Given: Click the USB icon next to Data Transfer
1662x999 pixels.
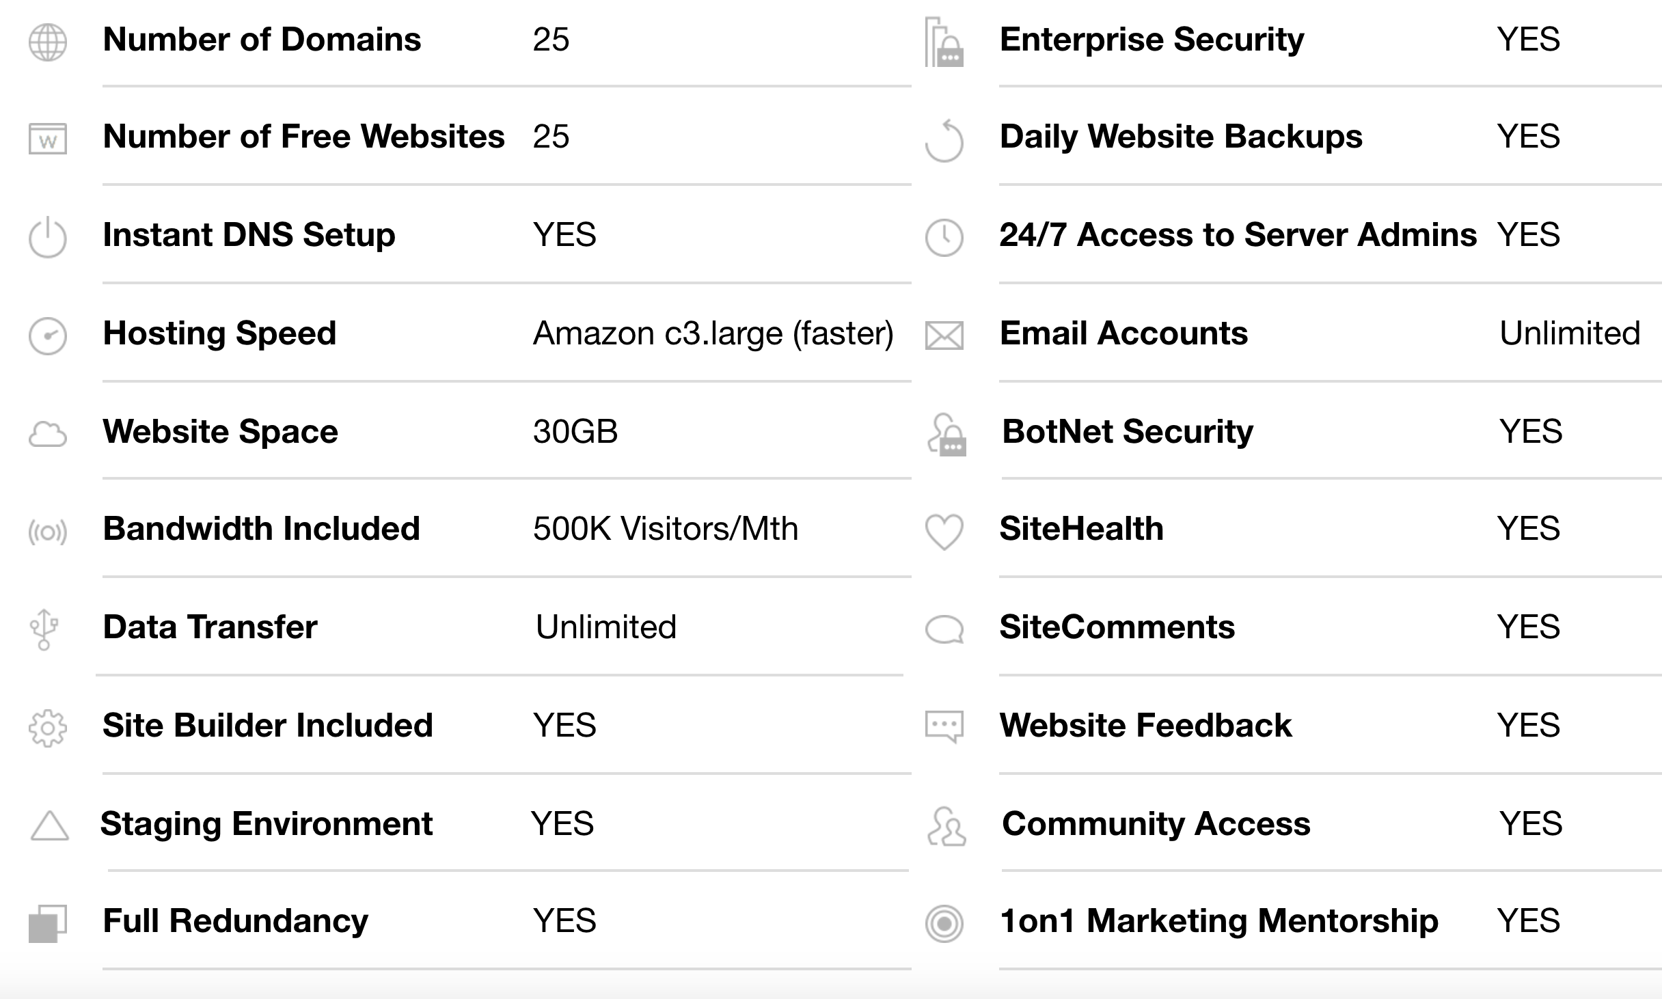Looking at the screenshot, I should click(x=44, y=629).
